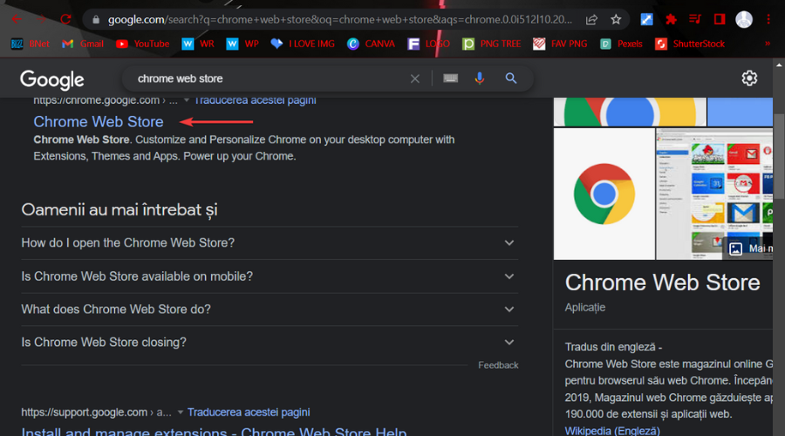Image resolution: width=785 pixels, height=436 pixels.
Task: Expand Is Chrome Web Store closing?
Action: click(270, 343)
